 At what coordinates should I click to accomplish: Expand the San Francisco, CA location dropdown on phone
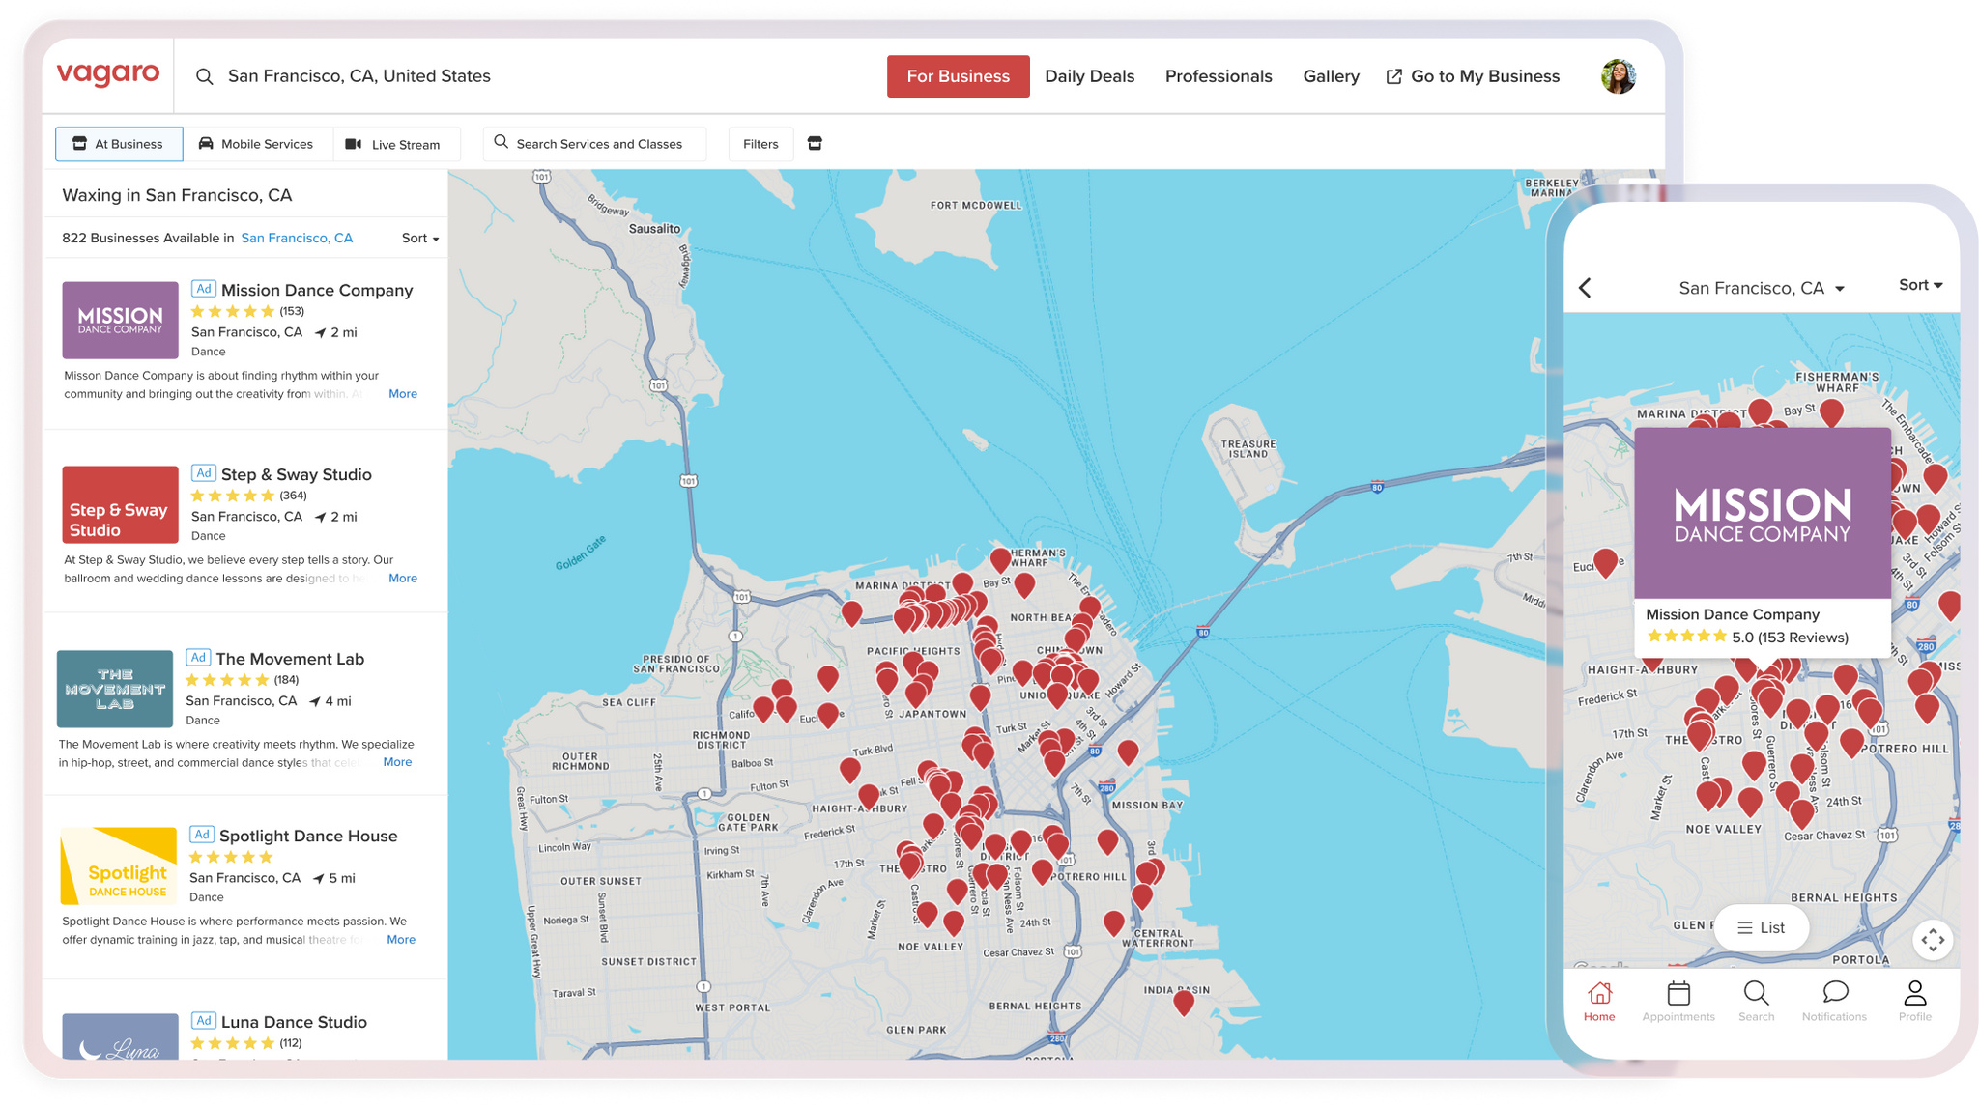pyautogui.click(x=1762, y=288)
